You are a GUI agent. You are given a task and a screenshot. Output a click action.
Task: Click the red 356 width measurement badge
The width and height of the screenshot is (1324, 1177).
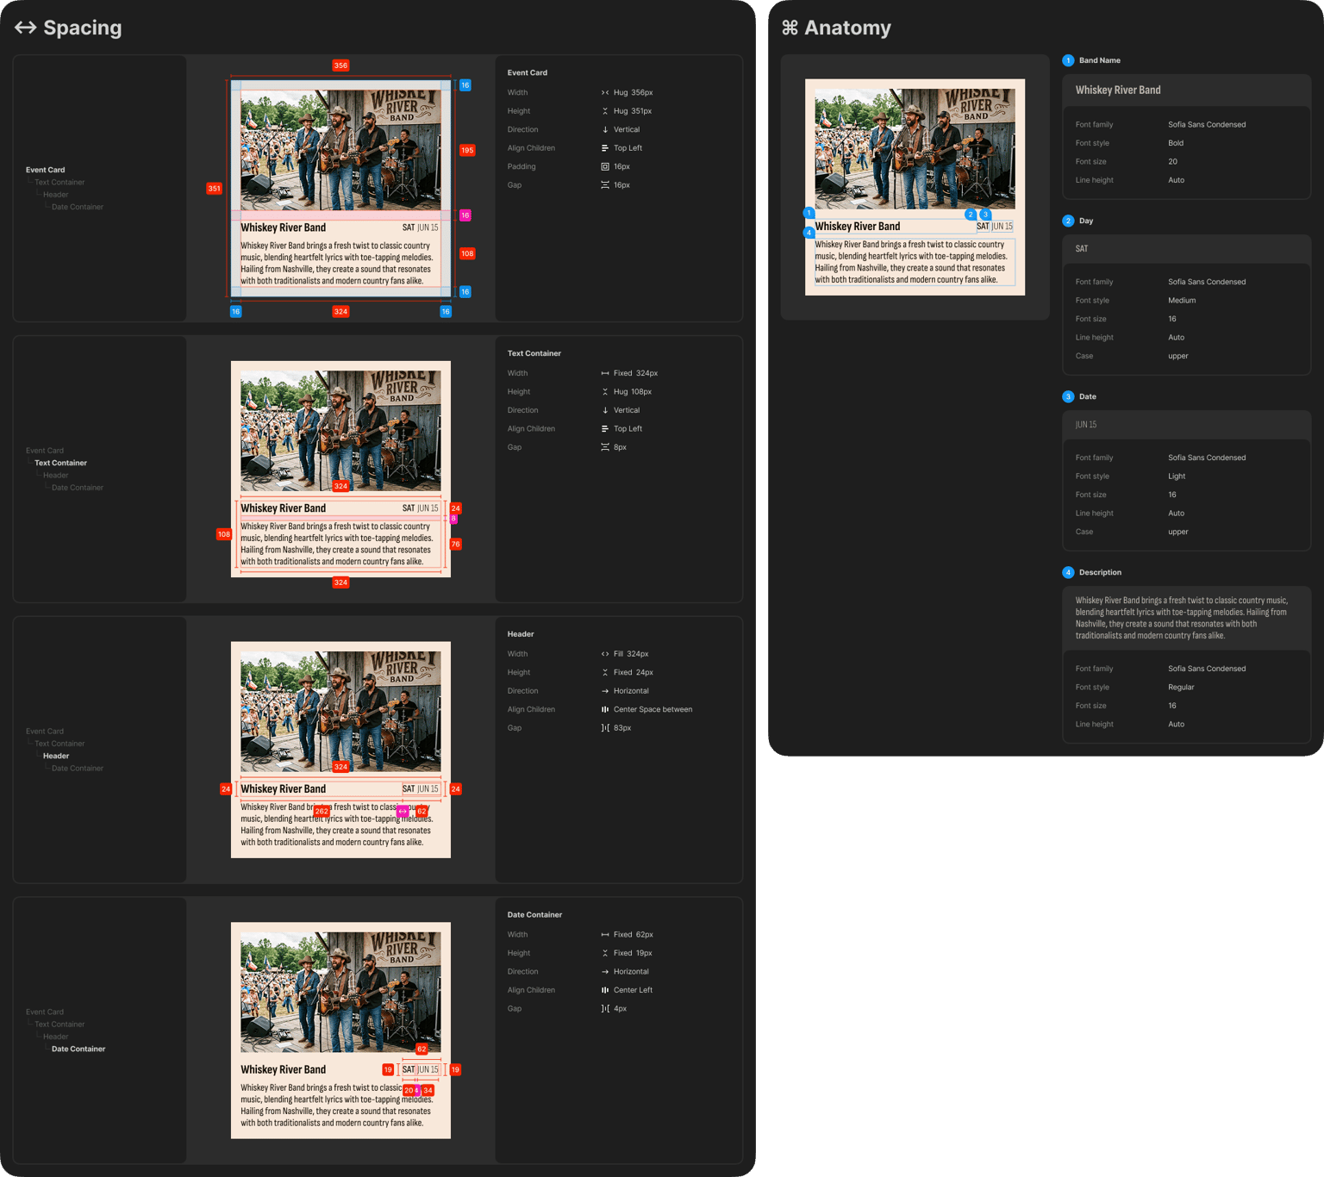coord(340,65)
